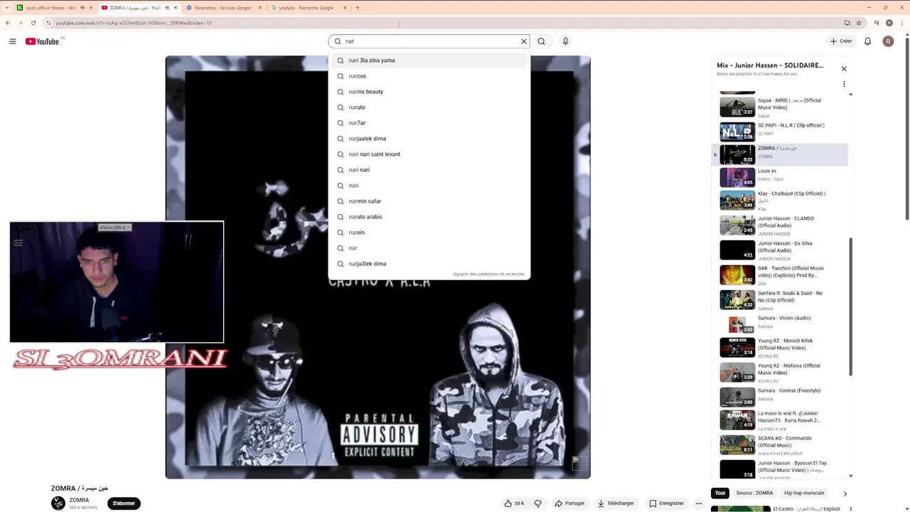Show more filter chips with right chevron
Screen dimensions: 910x512
coord(845,494)
